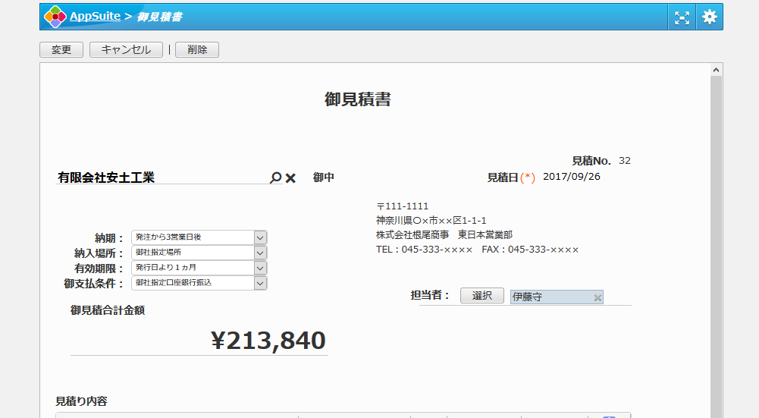Open the gear settings icon
Screen dimensions: 759x418
[709, 17]
